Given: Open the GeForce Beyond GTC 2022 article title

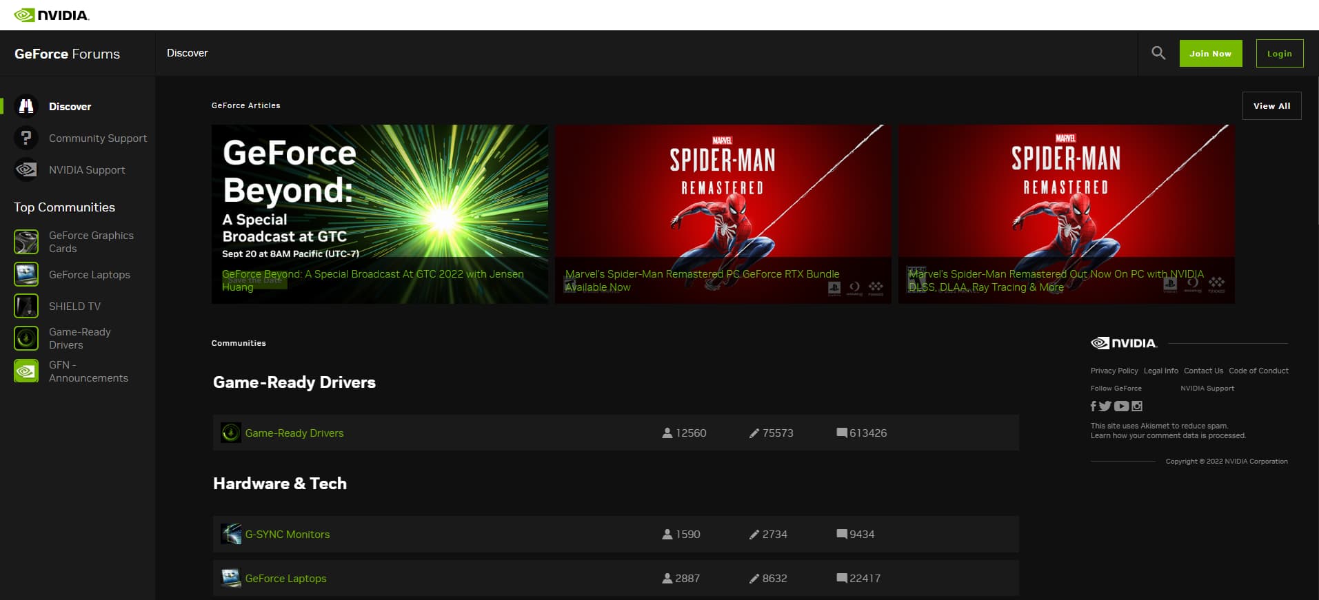Looking at the screenshot, I should pyautogui.click(x=373, y=280).
